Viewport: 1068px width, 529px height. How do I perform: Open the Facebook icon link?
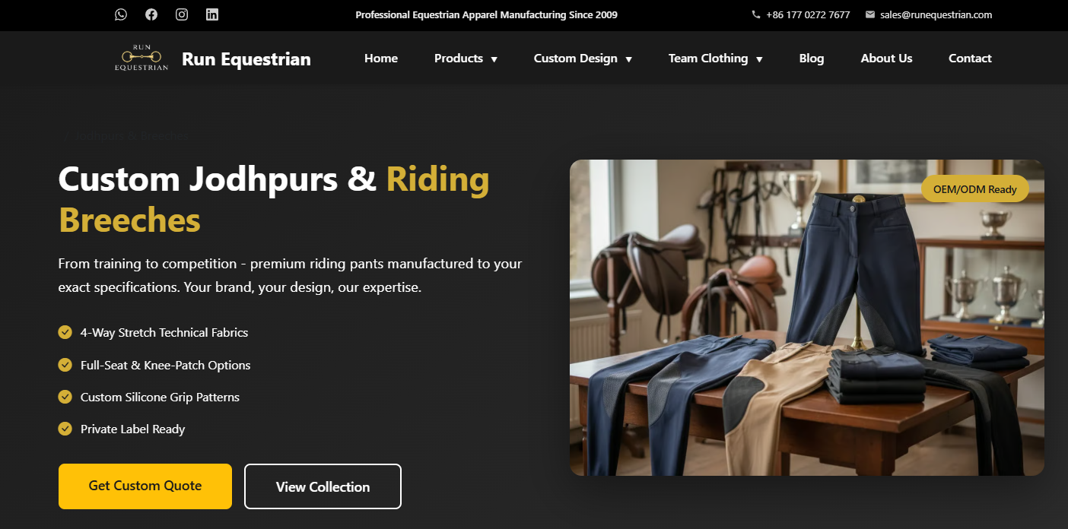pos(151,14)
